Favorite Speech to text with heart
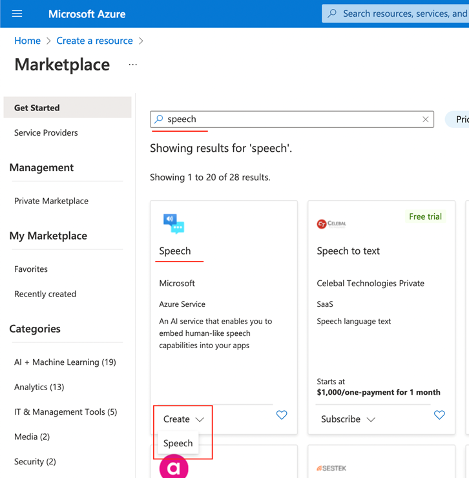Image resolution: width=469 pixels, height=478 pixels. click(x=439, y=415)
